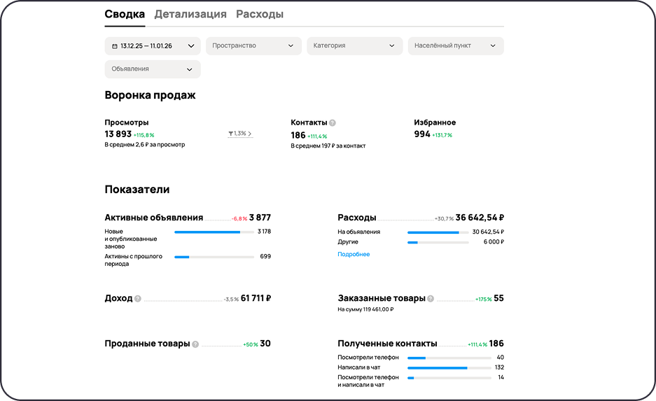Screen dimensions: 656x401
Task: Click the Избранное value 994
Action: [422, 134]
